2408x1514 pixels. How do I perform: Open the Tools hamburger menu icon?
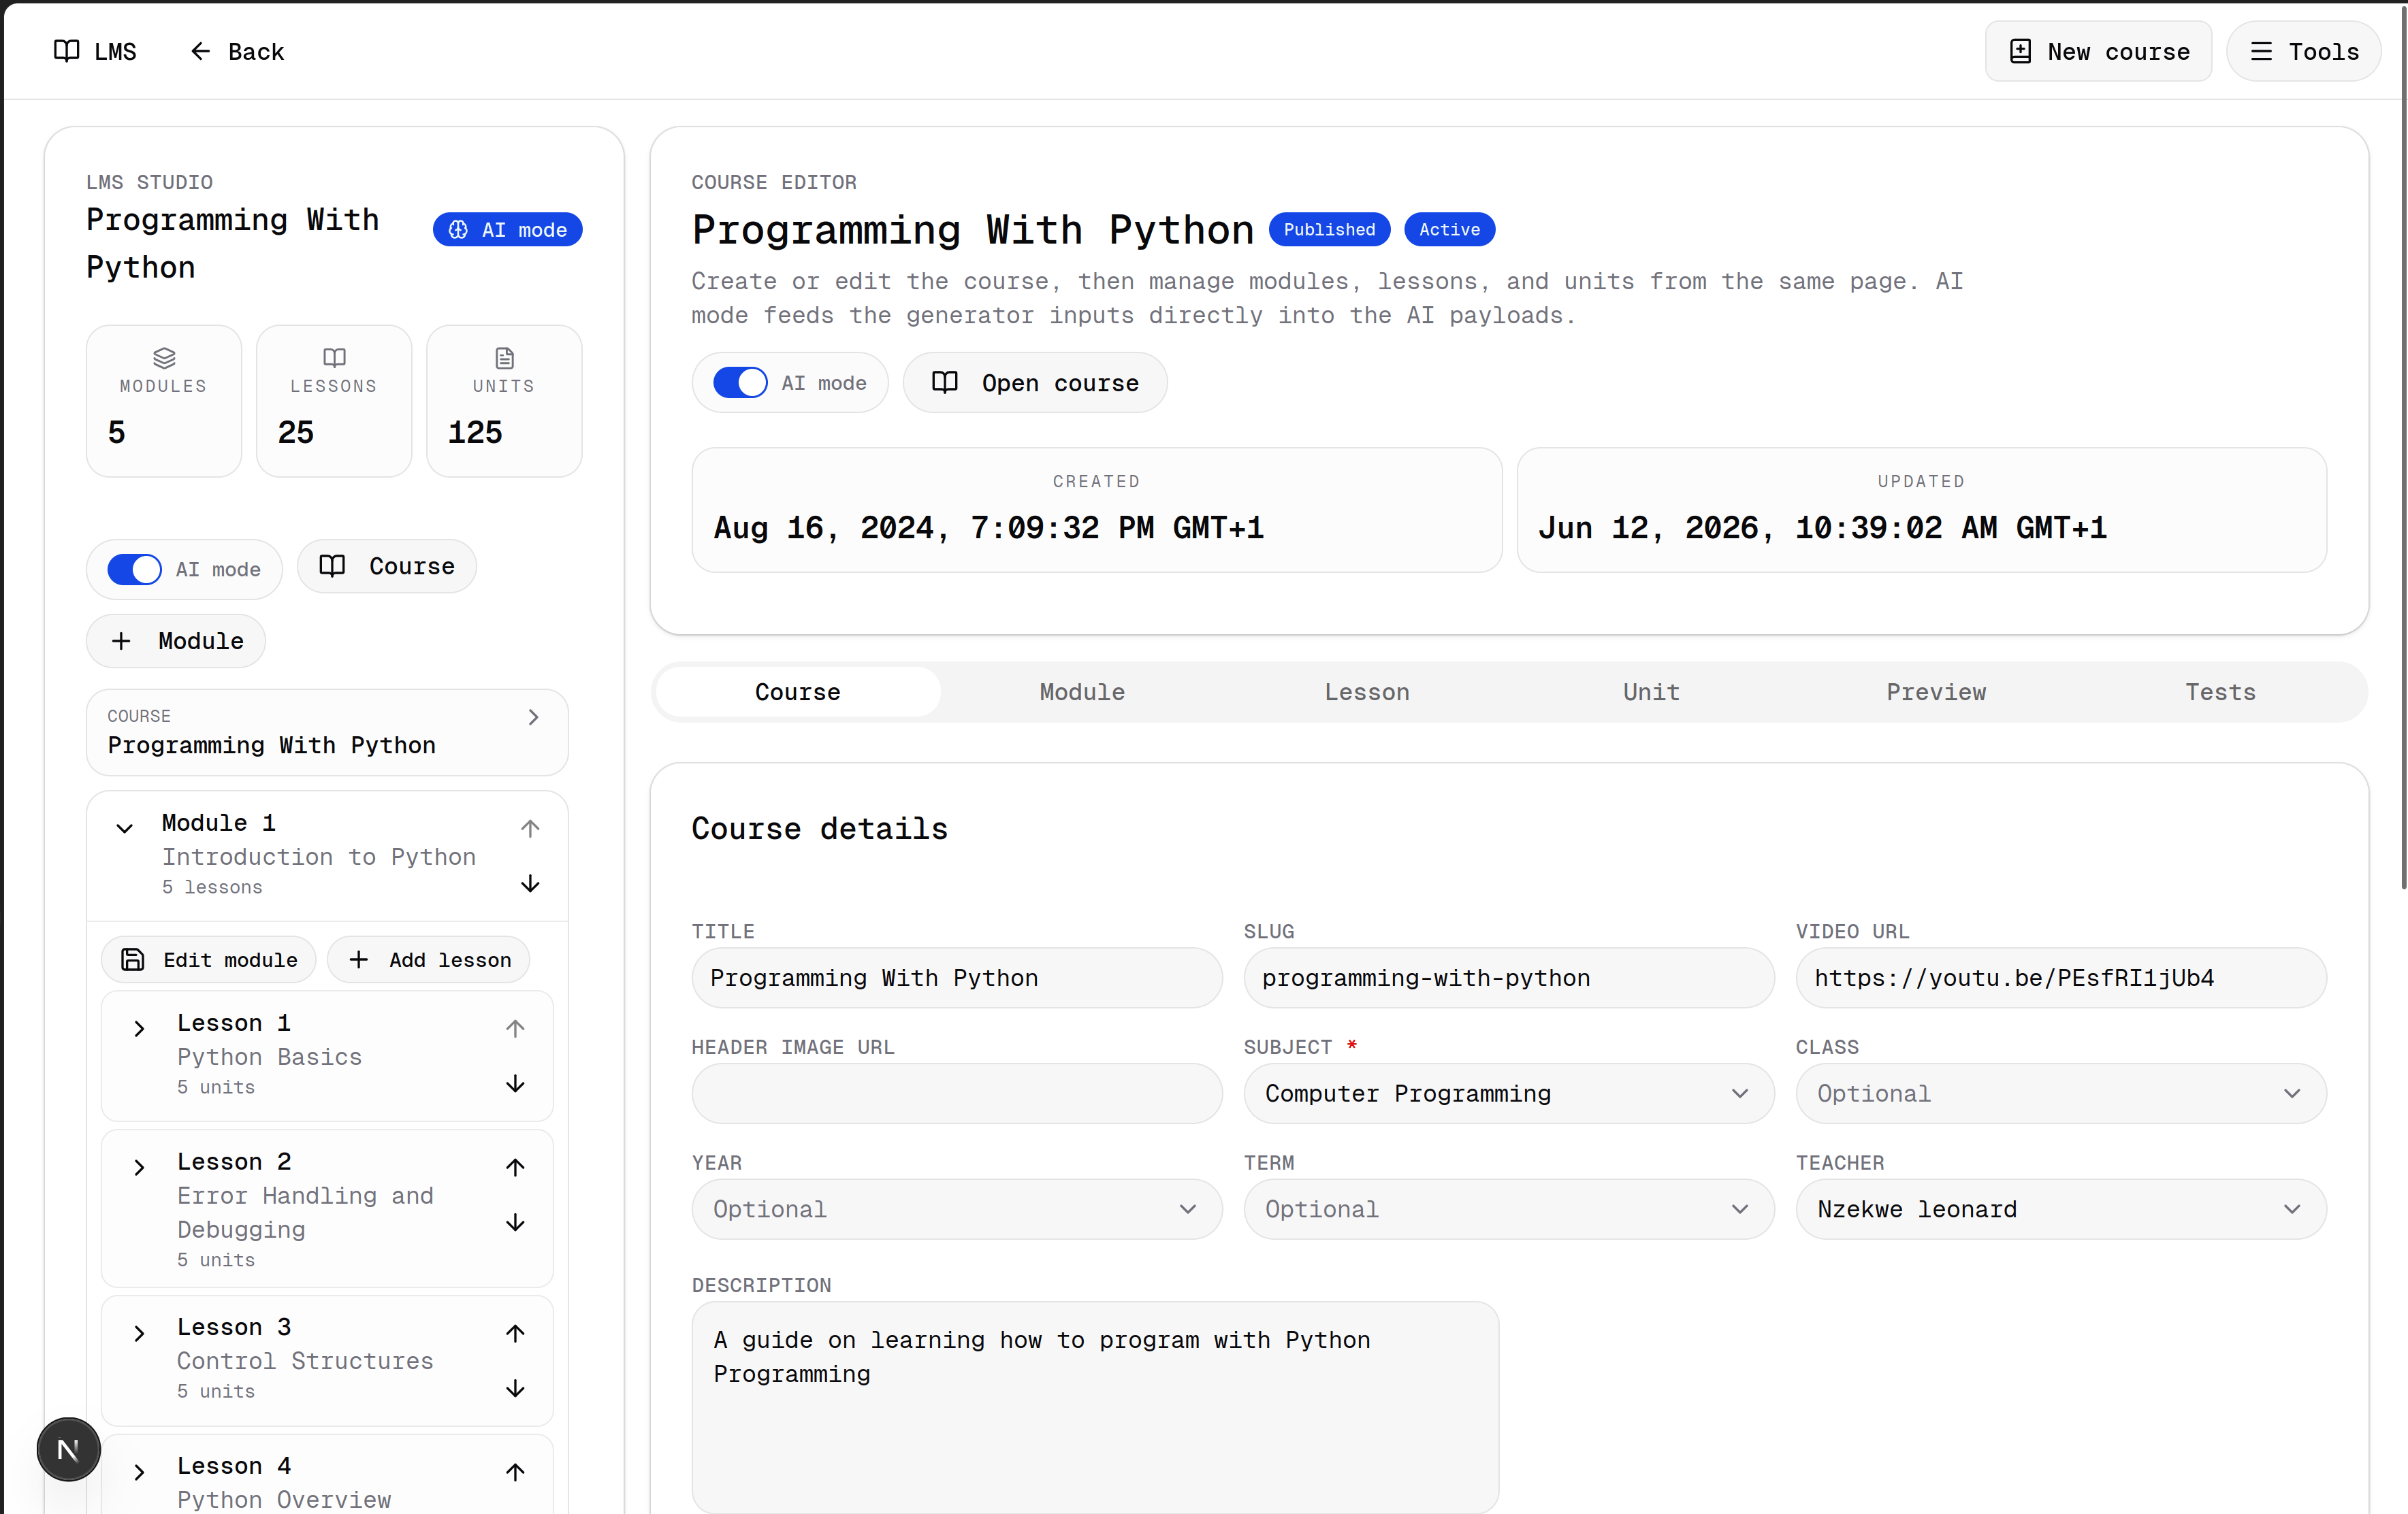tap(2261, 51)
